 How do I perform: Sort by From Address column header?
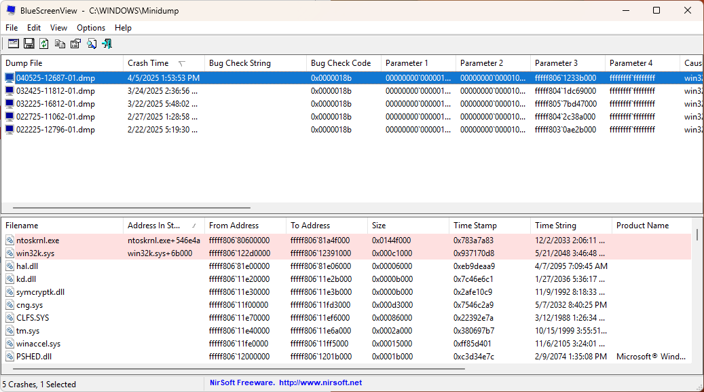tap(246, 226)
